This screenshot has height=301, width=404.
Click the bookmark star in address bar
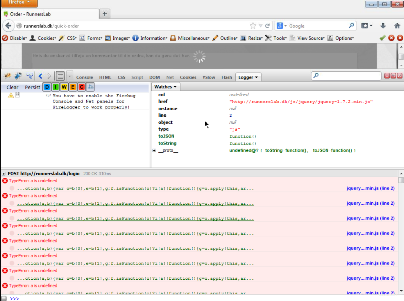[x=253, y=26]
